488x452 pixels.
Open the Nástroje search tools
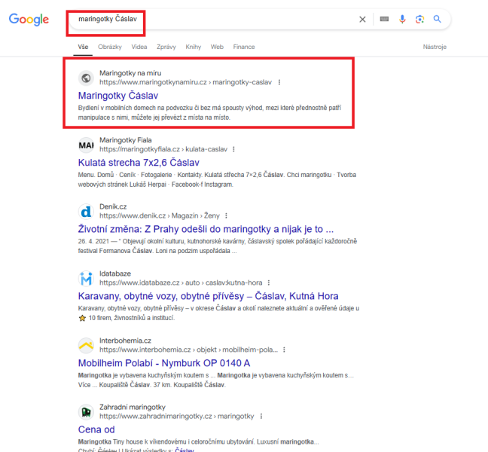point(435,47)
